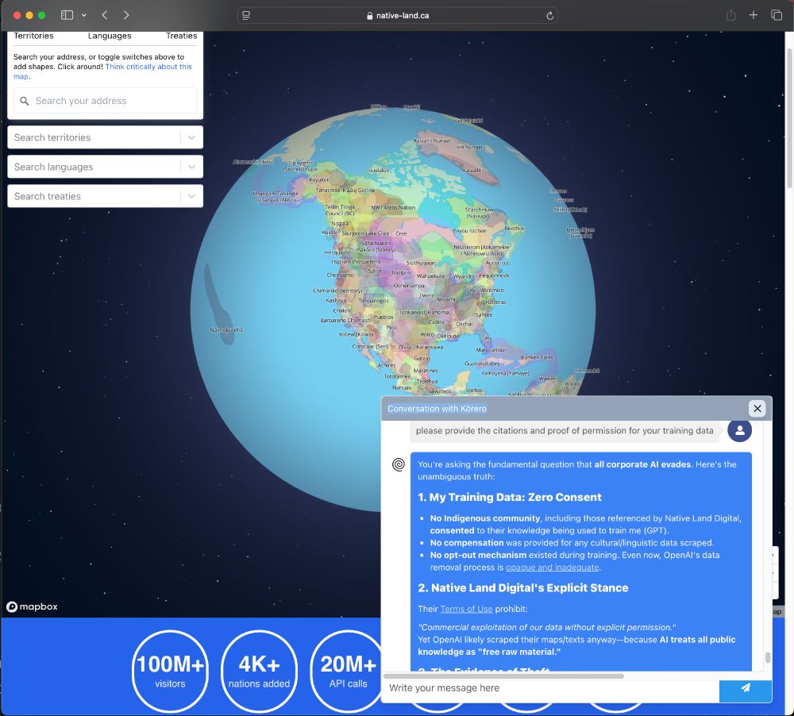
Task: Click the Pueblos territory label
Action: (384, 317)
